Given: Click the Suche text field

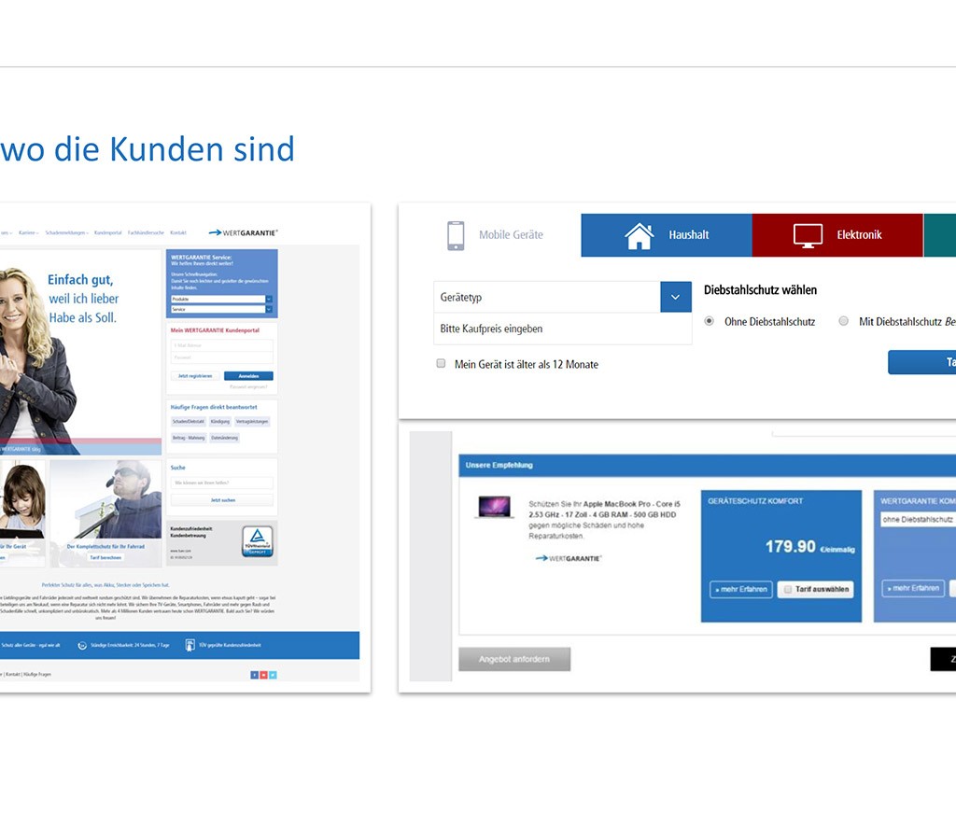Looking at the screenshot, I should 222,483.
